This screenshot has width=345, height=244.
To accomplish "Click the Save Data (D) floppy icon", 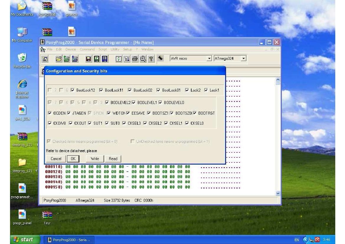I will (x=104, y=59).
